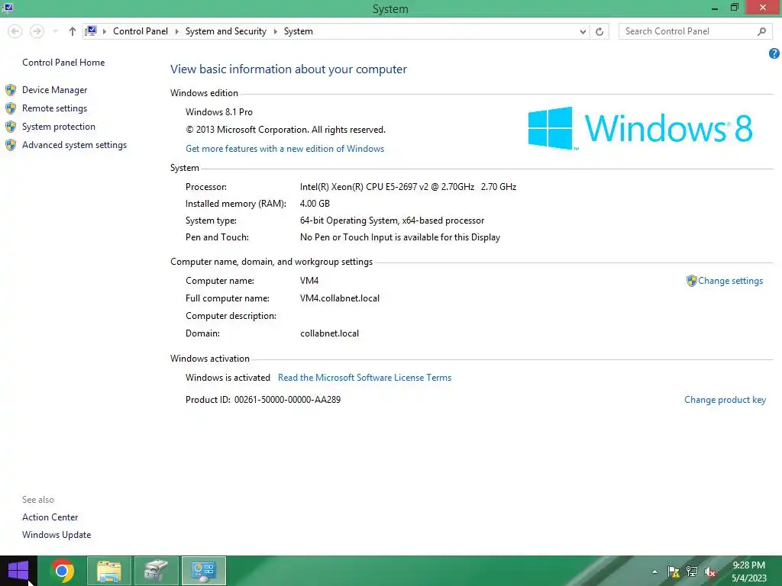
Task: Expand the arrow after Control Panel breadcrumb
Action: click(176, 31)
